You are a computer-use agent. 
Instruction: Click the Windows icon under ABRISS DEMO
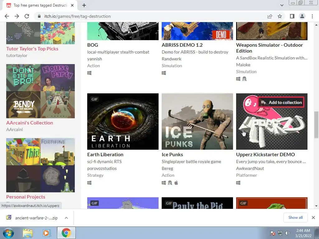[164, 73]
